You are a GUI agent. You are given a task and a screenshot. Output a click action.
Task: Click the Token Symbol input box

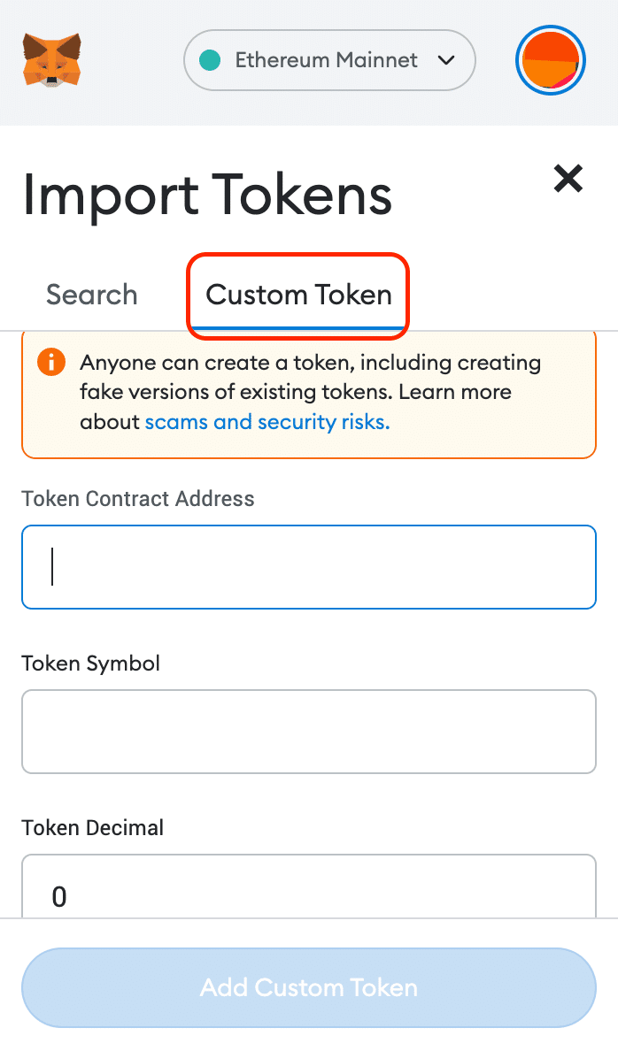tap(308, 732)
